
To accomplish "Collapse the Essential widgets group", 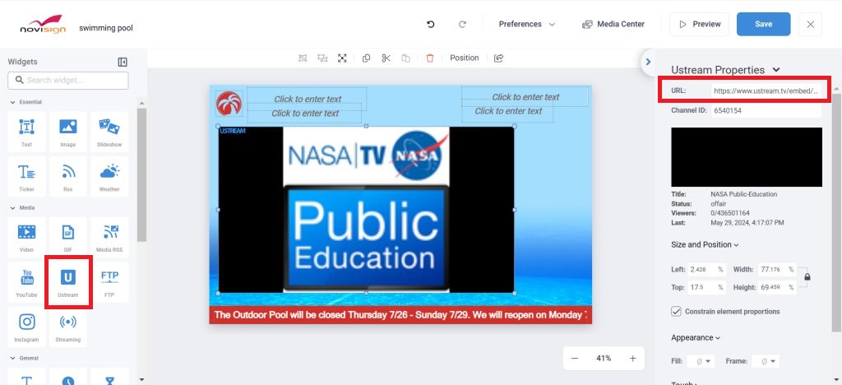I will [x=25, y=102].
